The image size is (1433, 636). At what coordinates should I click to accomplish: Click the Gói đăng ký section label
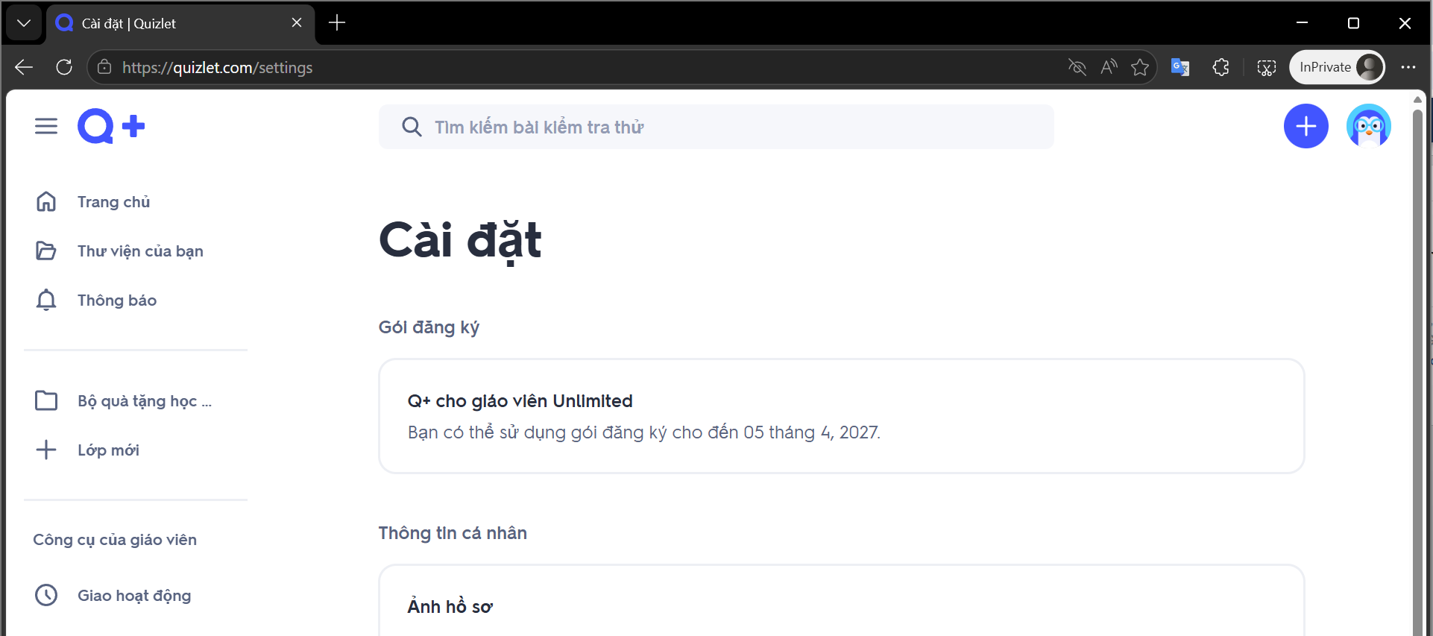point(429,327)
